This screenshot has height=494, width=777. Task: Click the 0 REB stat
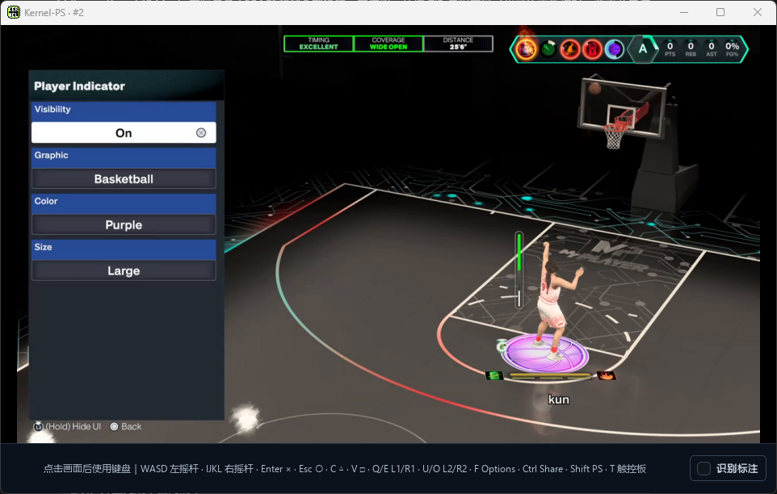coord(691,49)
